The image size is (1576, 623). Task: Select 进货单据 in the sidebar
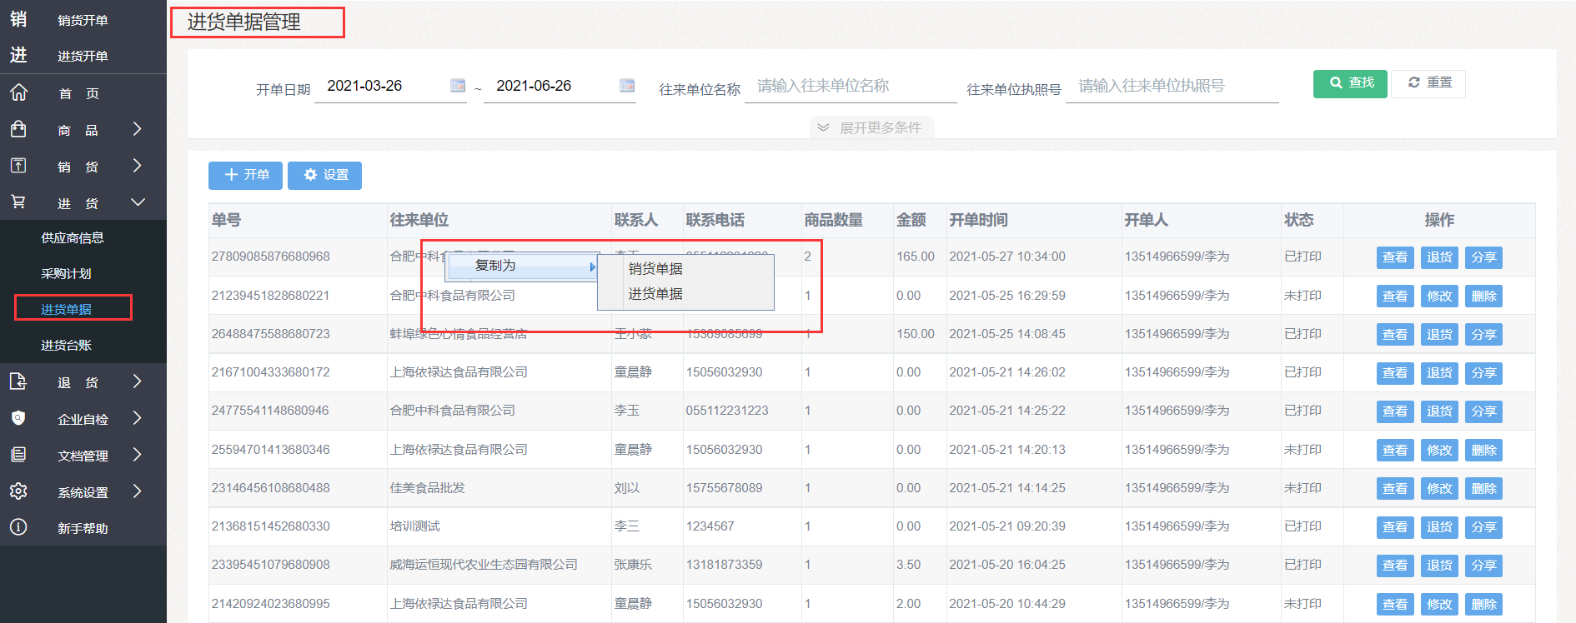pos(66,309)
